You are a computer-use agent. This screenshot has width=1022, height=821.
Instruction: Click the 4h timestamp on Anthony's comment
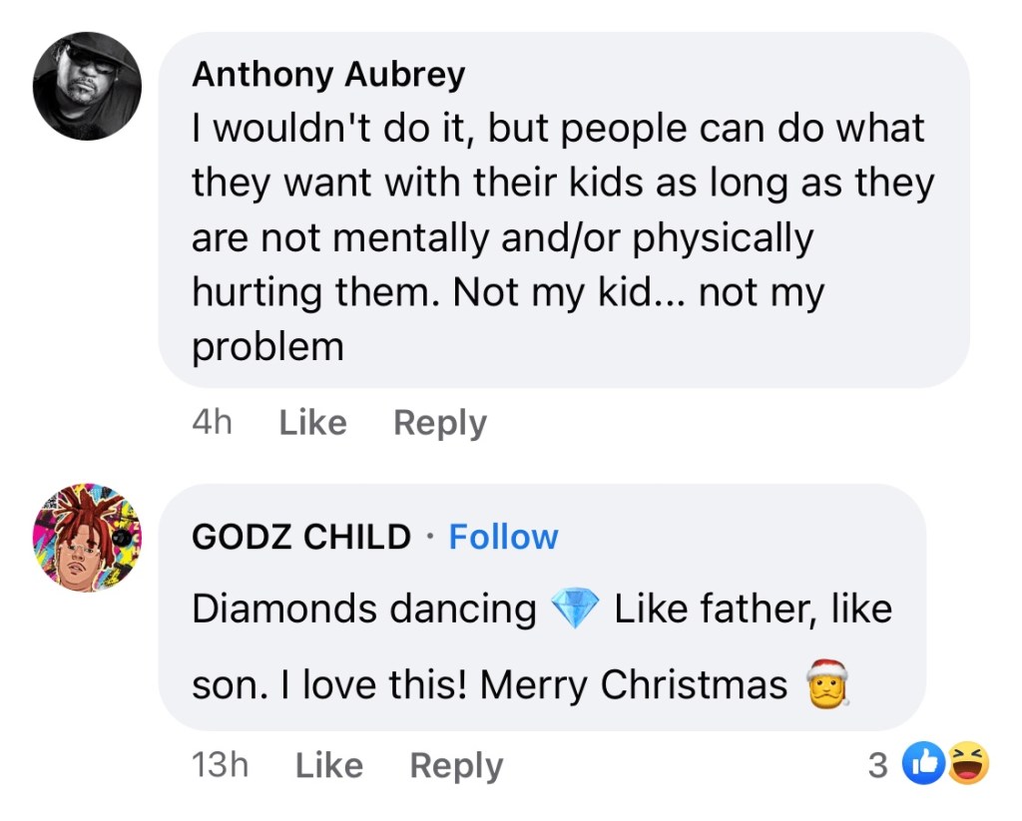tap(211, 423)
